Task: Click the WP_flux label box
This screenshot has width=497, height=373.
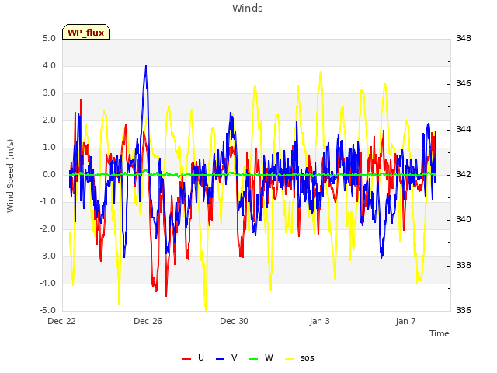Action: pyautogui.click(x=86, y=32)
